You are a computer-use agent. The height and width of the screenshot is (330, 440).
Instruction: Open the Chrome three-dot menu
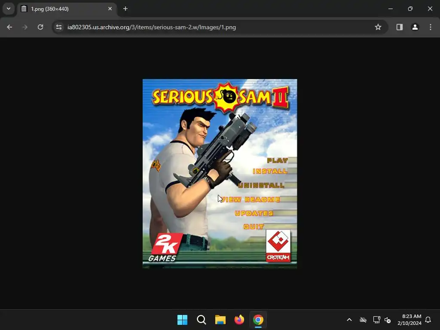coord(431,27)
